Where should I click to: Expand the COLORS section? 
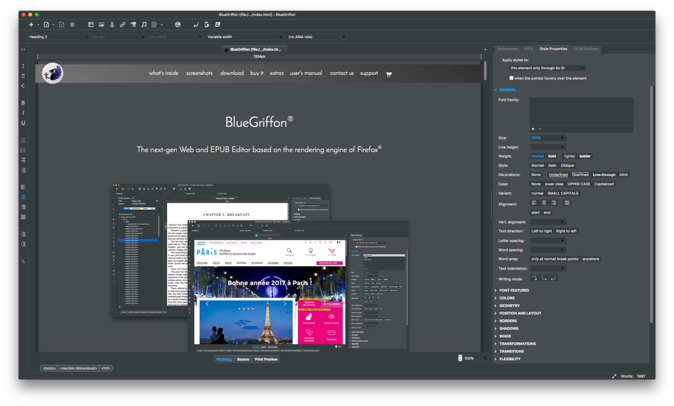507,298
